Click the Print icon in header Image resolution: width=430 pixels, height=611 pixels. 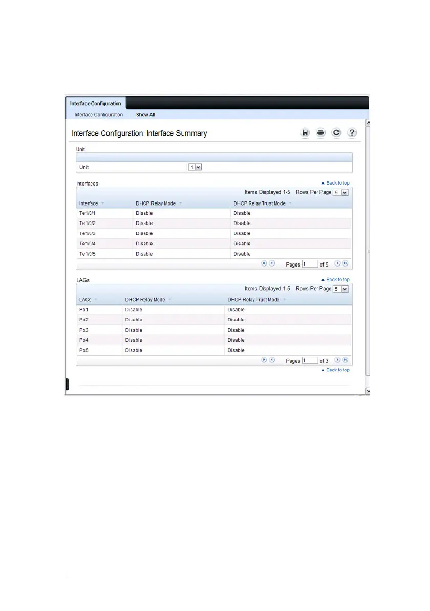click(x=320, y=133)
